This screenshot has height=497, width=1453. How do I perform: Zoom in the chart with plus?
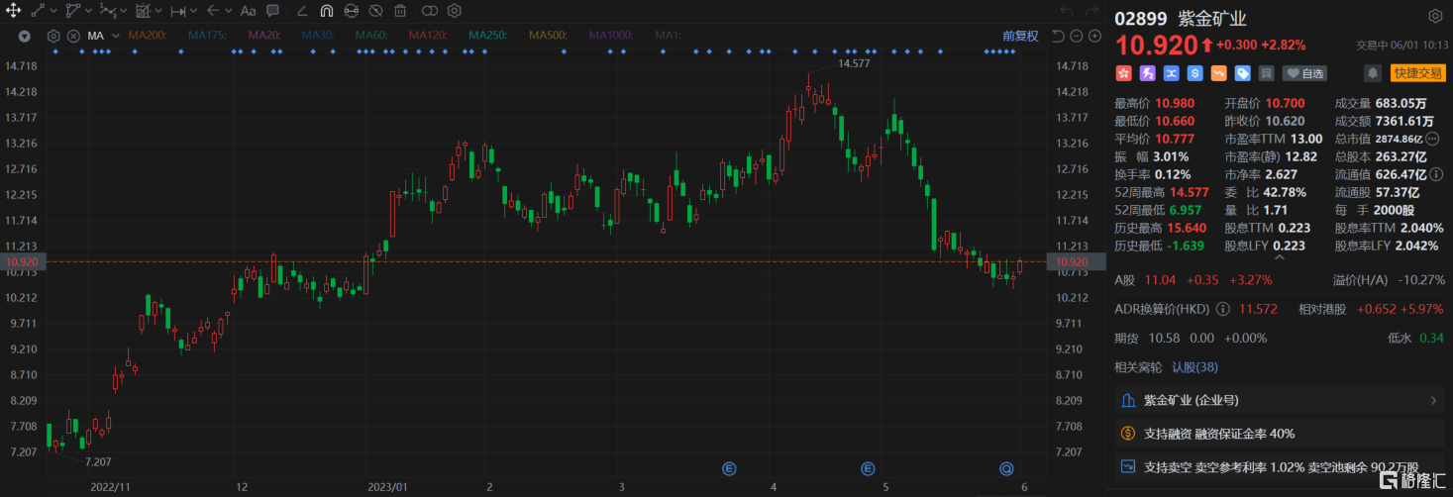point(1094,36)
